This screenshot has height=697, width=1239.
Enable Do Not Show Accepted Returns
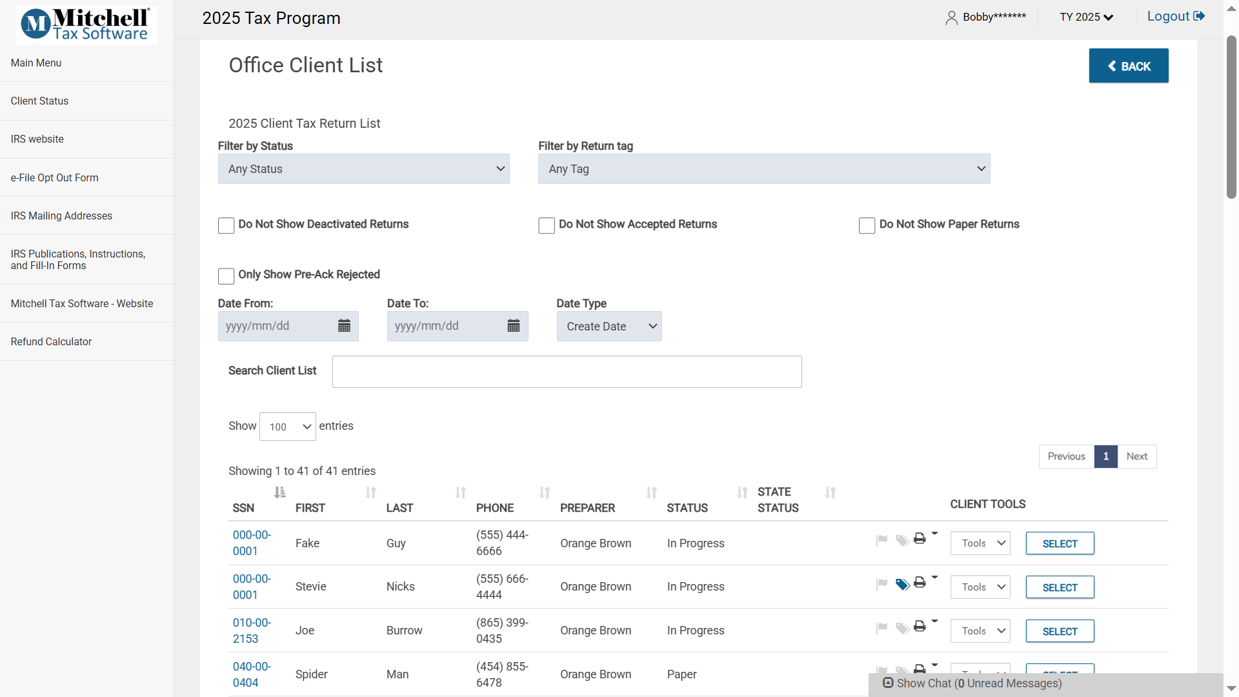point(547,225)
